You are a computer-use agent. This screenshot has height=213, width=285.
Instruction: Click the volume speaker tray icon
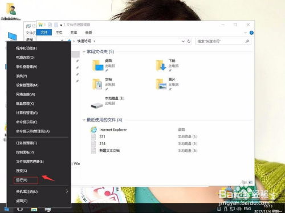tap(239, 209)
